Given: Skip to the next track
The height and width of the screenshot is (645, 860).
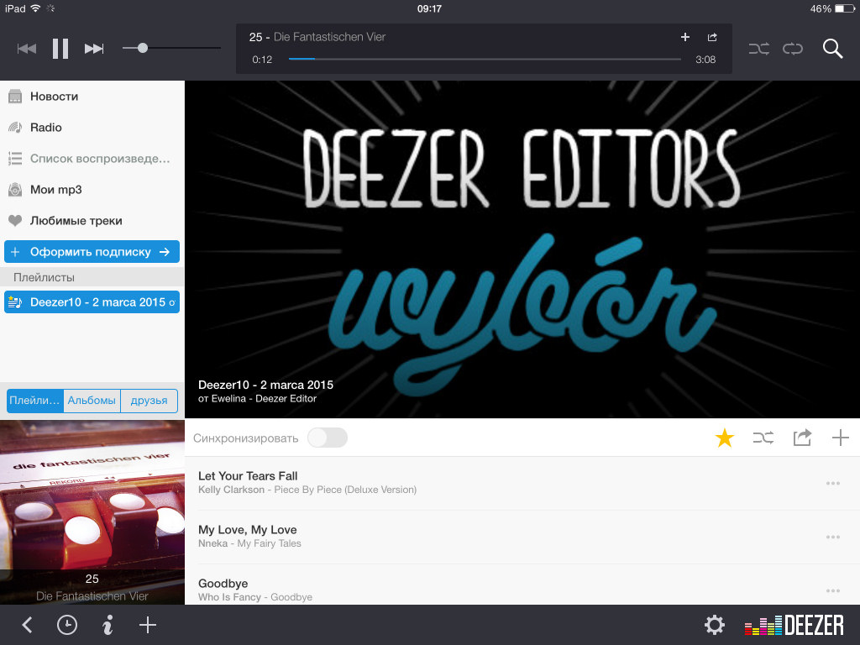Looking at the screenshot, I should coord(93,49).
